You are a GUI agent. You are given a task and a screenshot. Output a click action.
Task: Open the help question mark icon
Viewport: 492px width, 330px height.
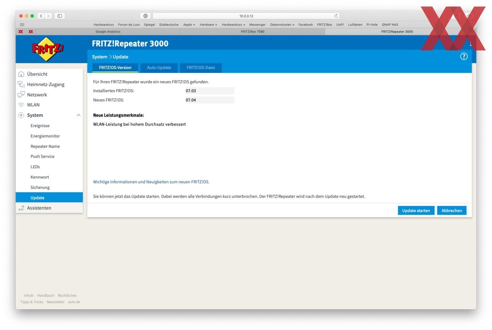click(464, 56)
